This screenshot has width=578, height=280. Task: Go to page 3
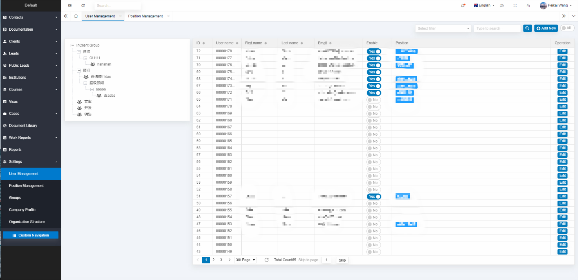[221, 260]
